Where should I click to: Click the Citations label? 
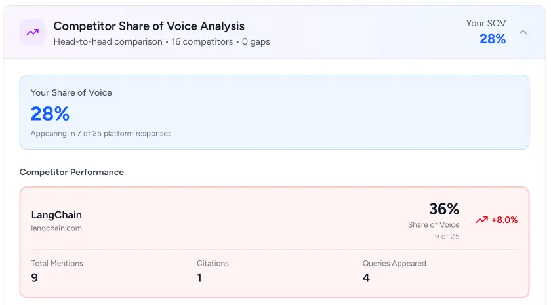(x=213, y=264)
